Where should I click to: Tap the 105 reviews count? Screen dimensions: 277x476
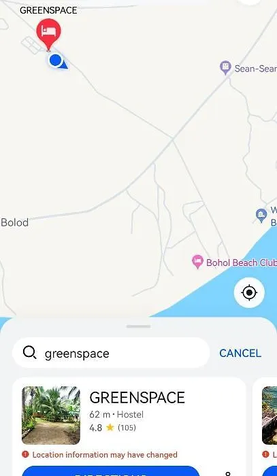click(127, 428)
